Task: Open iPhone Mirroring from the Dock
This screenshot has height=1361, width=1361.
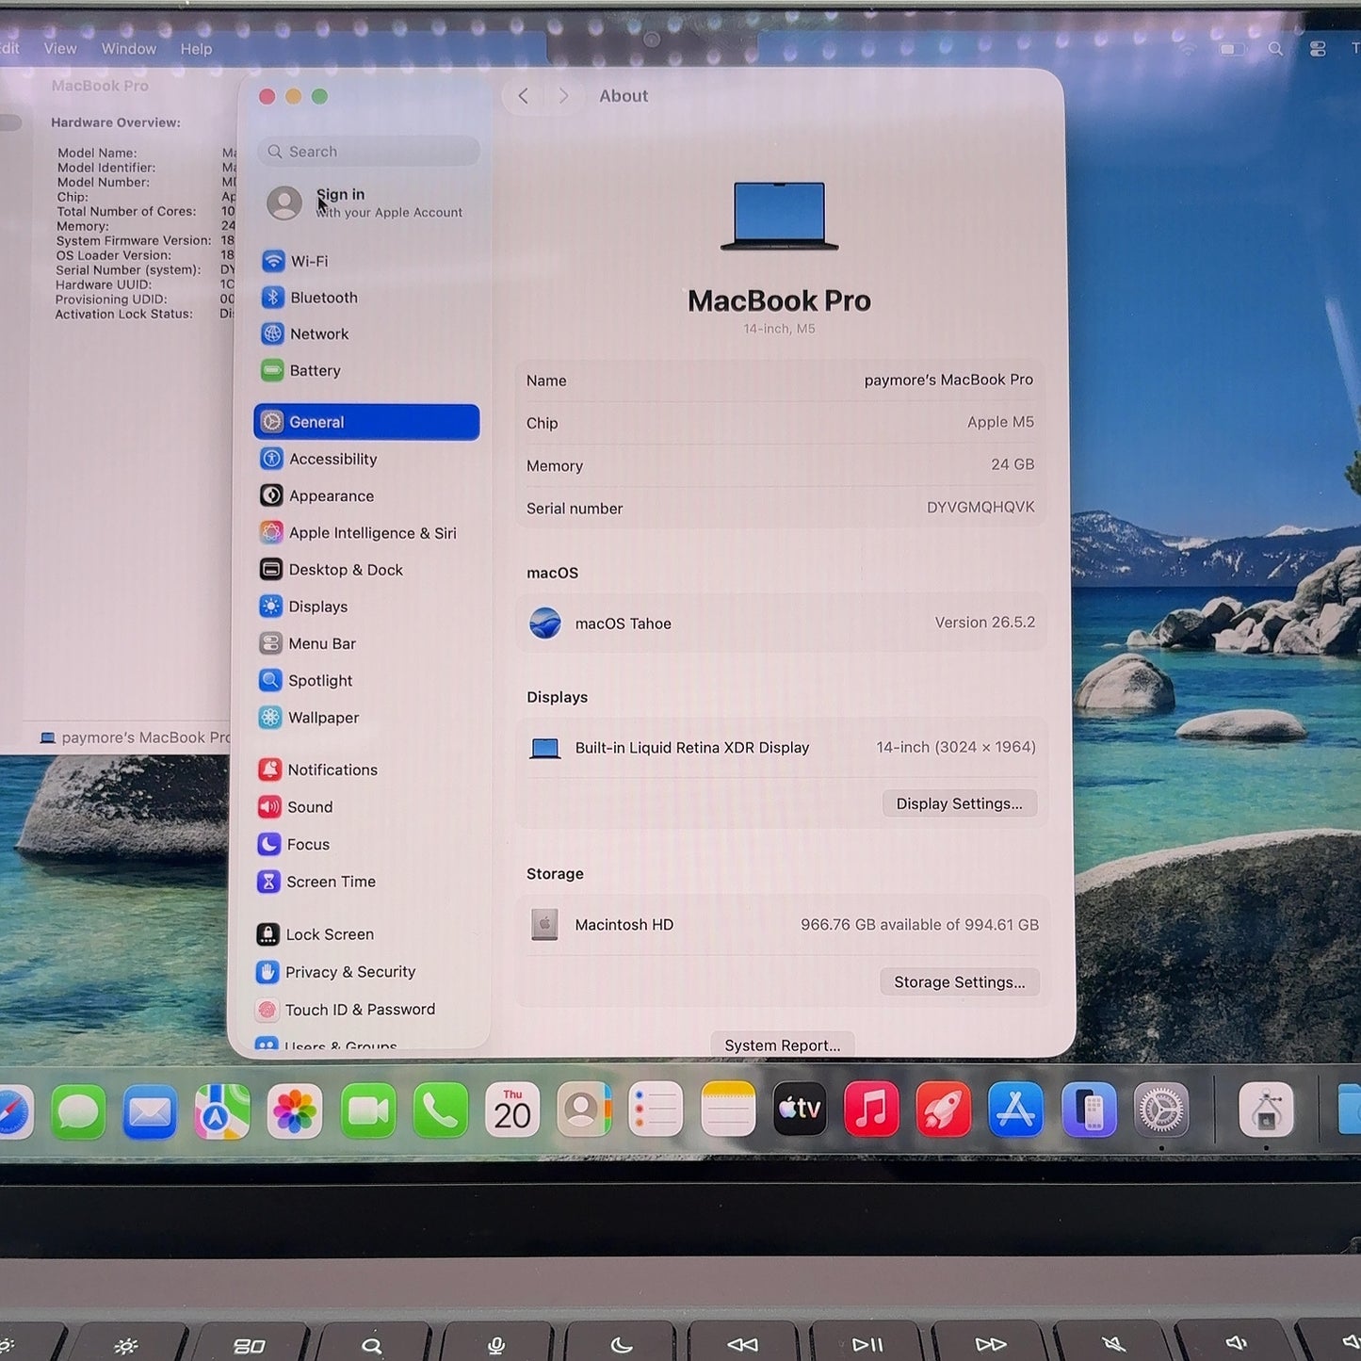Action: tap(1089, 1110)
